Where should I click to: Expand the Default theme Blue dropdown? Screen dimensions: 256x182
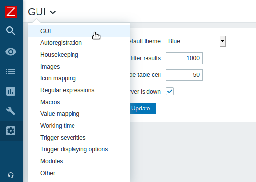click(x=196, y=41)
